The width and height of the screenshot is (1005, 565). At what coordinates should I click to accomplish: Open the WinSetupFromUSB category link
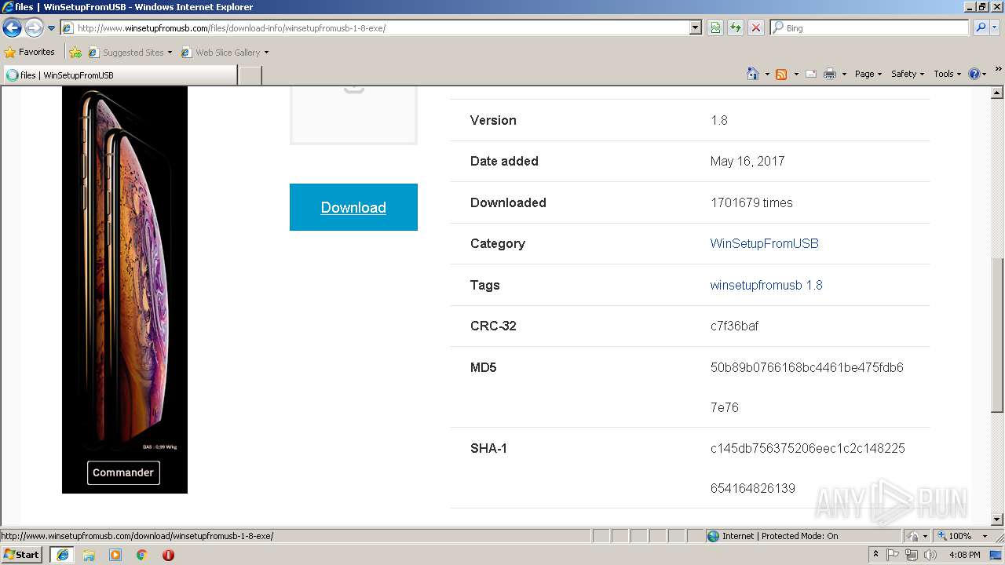tap(764, 243)
